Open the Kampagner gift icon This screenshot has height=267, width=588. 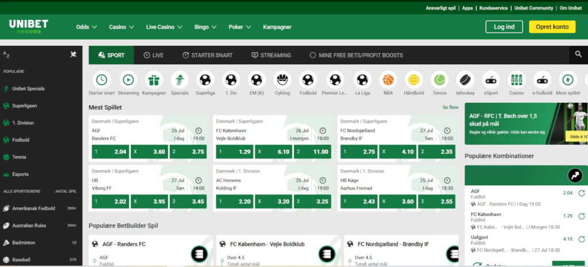click(x=154, y=79)
